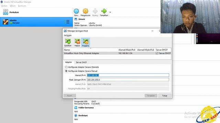This screenshot has width=220, height=123.
Task: Click the Alamat/Mask IPv4 column header
Action: [x=127, y=50]
